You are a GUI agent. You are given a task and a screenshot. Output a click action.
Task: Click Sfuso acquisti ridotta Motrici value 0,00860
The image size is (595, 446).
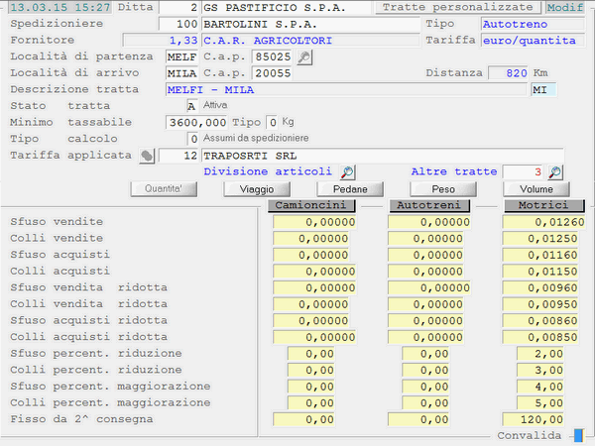click(x=540, y=321)
